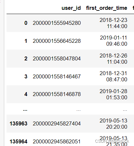134x146 pixels.
Task: Click the truncated rows ellipsis in index column
Action: click(25, 110)
